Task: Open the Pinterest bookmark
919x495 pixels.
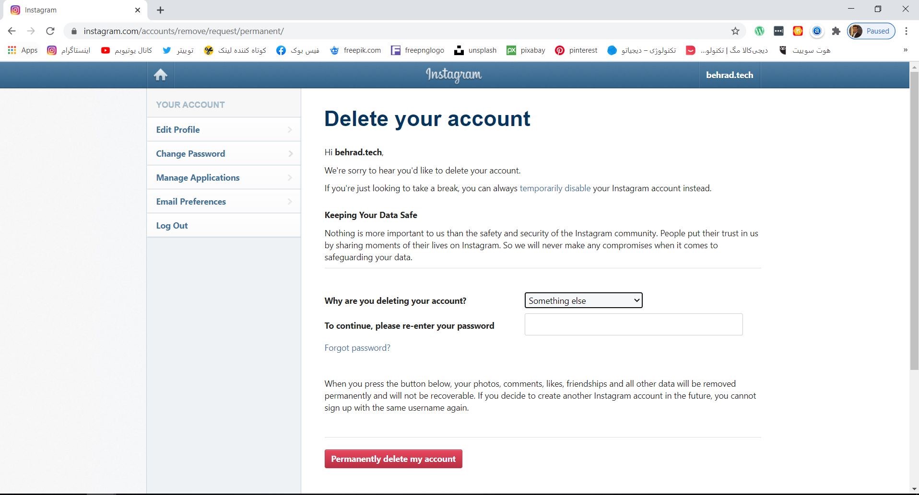Action: tap(576, 50)
